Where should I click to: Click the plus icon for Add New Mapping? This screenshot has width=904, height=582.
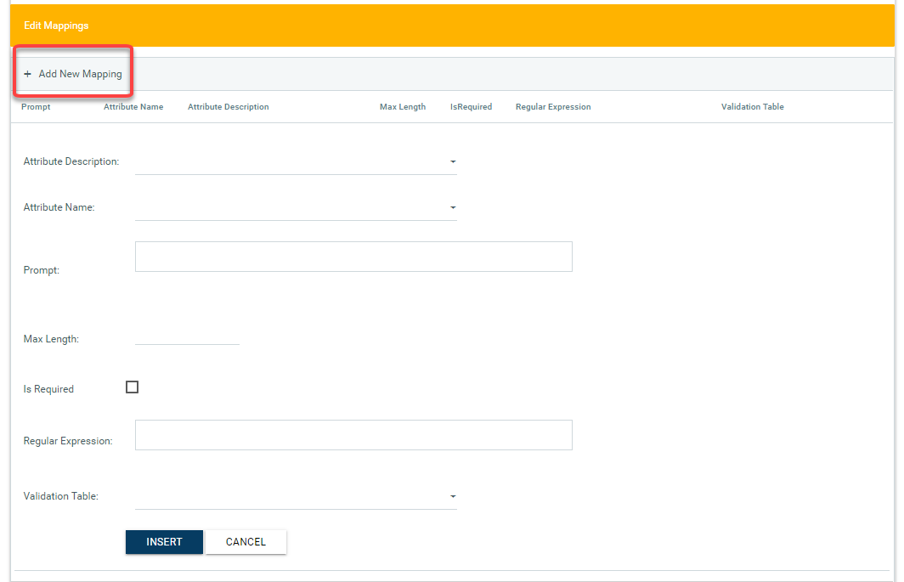click(x=27, y=74)
